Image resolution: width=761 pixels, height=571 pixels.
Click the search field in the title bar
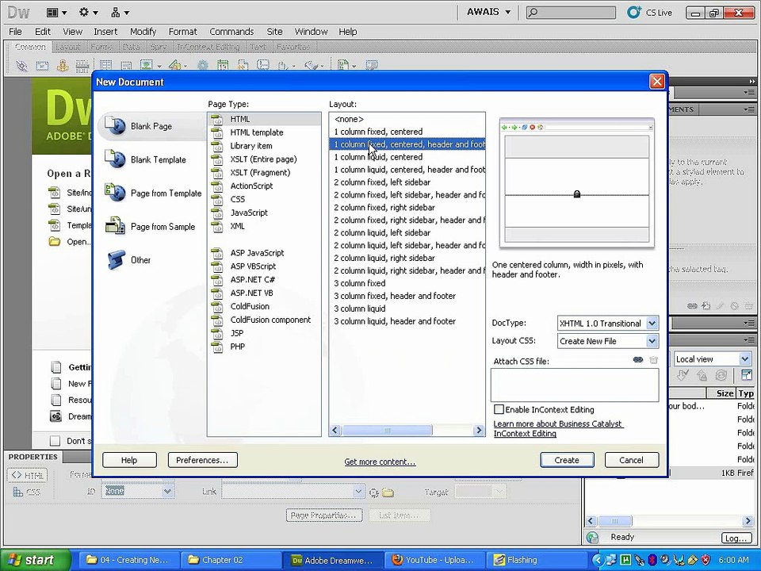coord(571,12)
